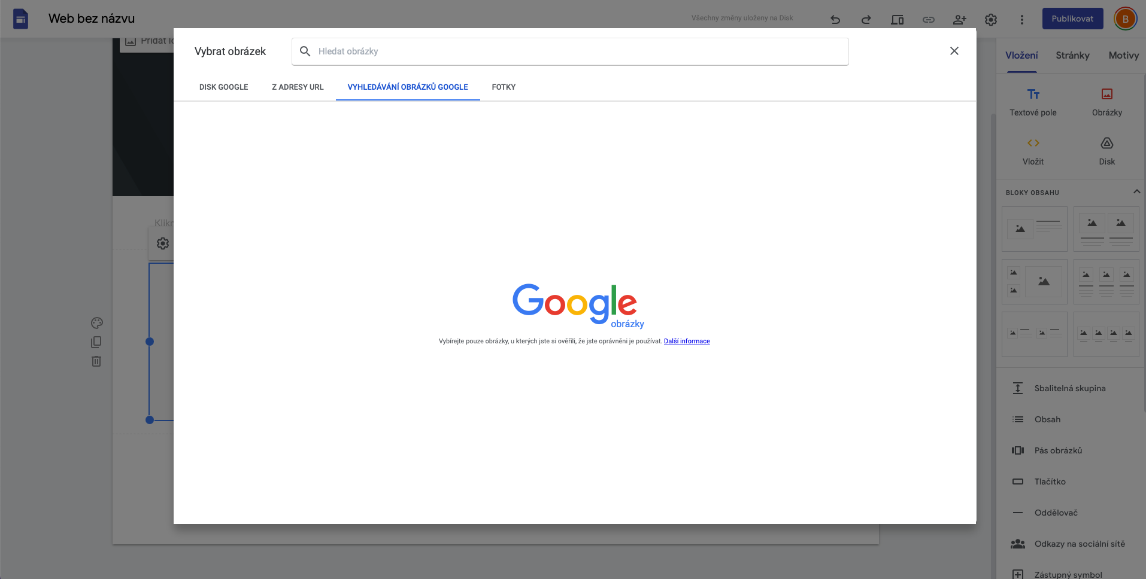Click the Publikovat button
The height and width of the screenshot is (579, 1146).
pyautogui.click(x=1072, y=19)
